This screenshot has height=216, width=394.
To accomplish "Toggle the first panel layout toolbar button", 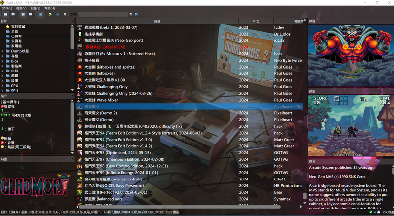I will click(5, 14).
